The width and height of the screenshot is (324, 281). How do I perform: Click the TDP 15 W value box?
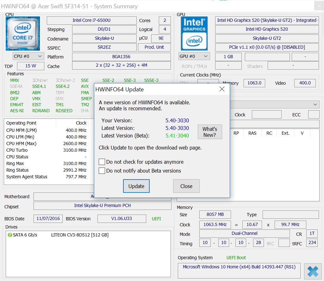[x=30, y=66]
